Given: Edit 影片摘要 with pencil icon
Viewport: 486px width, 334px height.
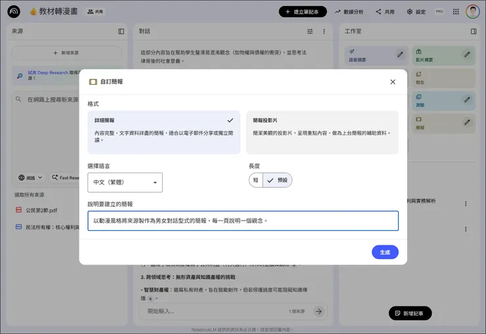Looking at the screenshot, I should click(467, 54).
